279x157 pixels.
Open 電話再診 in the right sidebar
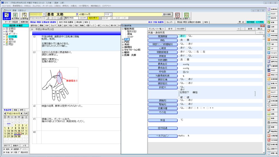pyautogui.click(x=272, y=131)
